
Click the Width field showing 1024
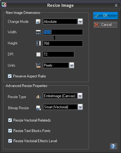[x=63, y=32]
